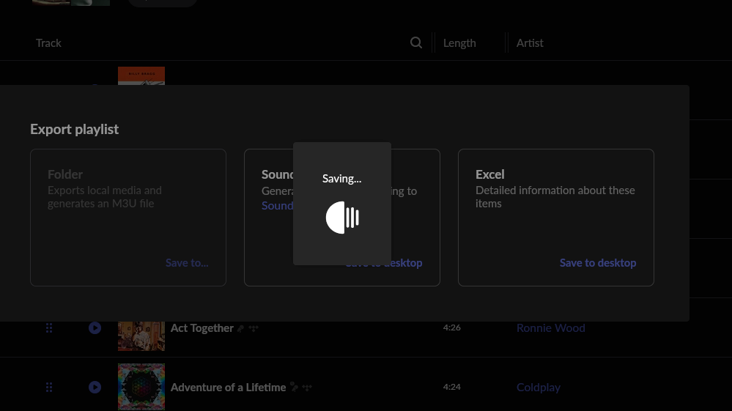This screenshot has height=411, width=732.
Task: Click the Act Together track title
Action: [202, 328]
